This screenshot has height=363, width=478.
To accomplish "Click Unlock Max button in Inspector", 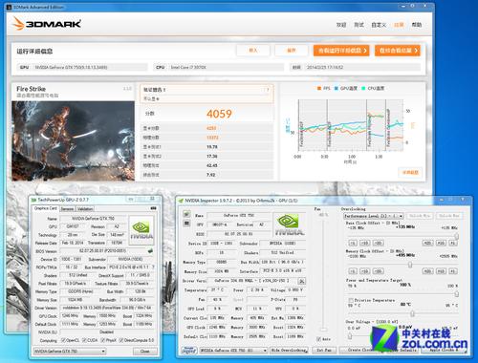I will coord(449,216).
